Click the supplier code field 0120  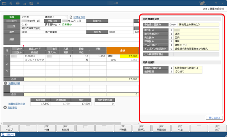[32, 24]
